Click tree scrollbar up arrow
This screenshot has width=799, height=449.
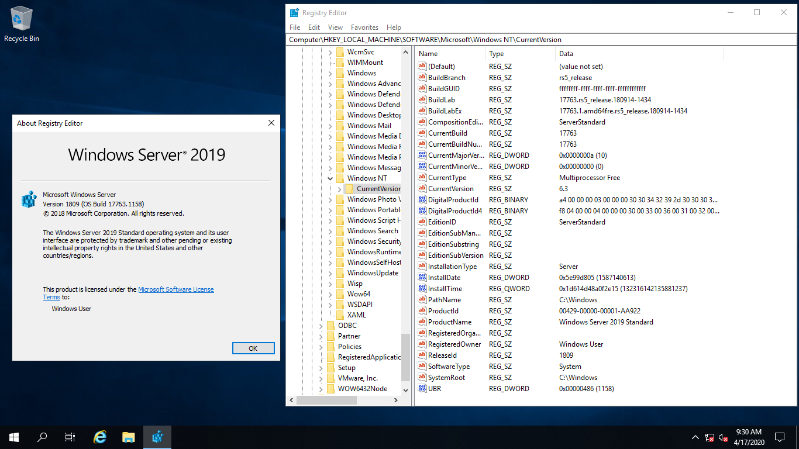coord(406,52)
